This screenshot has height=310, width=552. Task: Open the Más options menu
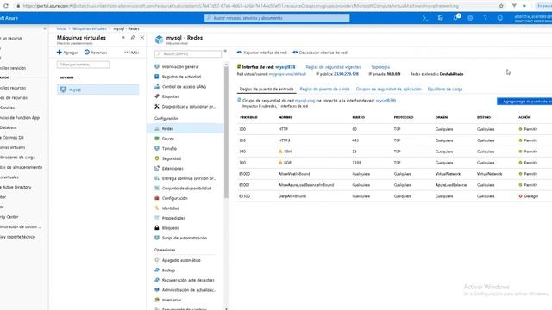132,53
